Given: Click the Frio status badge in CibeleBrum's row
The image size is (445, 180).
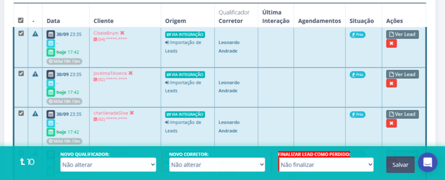Looking at the screenshot, I should [x=358, y=35].
